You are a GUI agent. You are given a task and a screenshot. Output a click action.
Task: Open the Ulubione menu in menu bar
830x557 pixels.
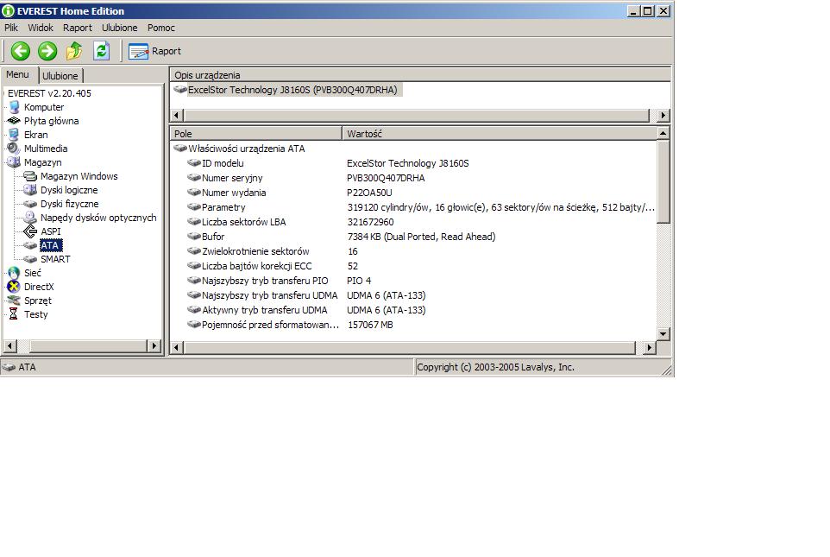point(120,28)
